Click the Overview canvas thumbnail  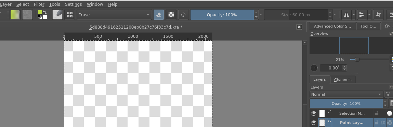354,46
